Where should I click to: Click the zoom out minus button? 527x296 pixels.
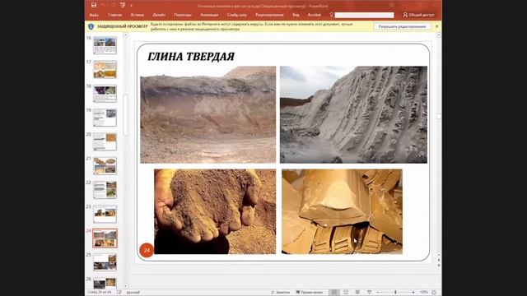pyautogui.click(x=378, y=293)
